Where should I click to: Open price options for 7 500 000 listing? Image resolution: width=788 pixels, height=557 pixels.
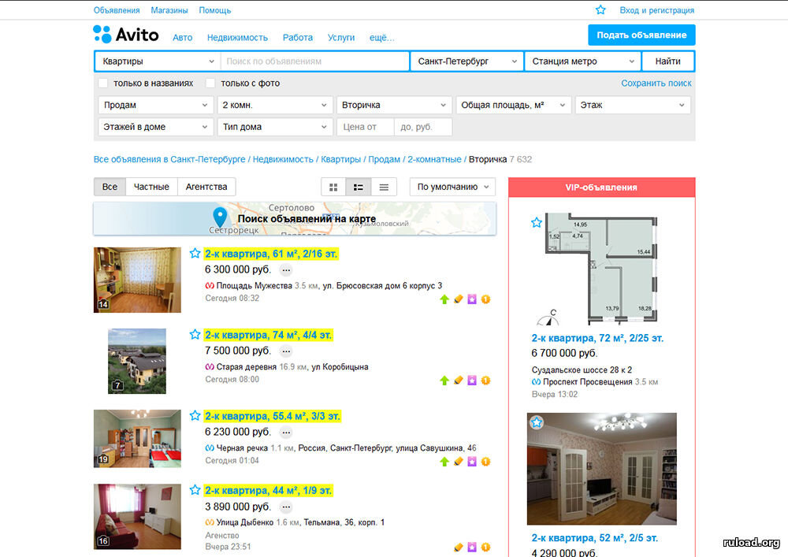[x=286, y=351]
